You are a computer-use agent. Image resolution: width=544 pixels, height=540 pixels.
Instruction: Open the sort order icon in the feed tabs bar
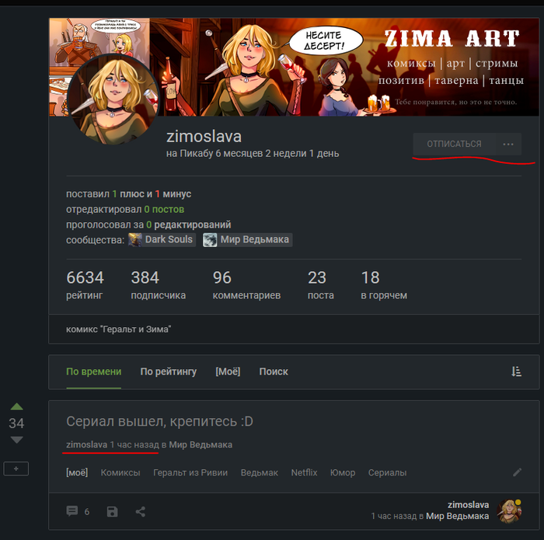pyautogui.click(x=517, y=371)
